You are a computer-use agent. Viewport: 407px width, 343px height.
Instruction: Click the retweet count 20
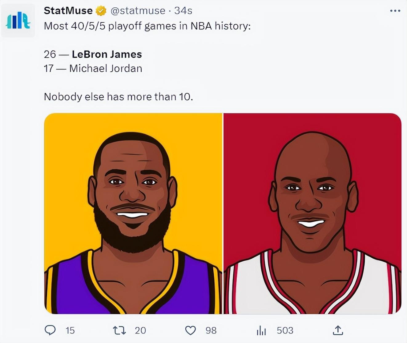click(140, 330)
